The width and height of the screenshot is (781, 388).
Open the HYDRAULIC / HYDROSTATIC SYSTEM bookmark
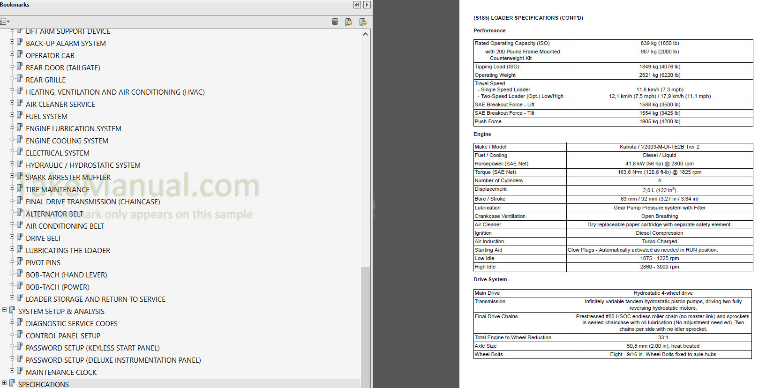click(83, 165)
